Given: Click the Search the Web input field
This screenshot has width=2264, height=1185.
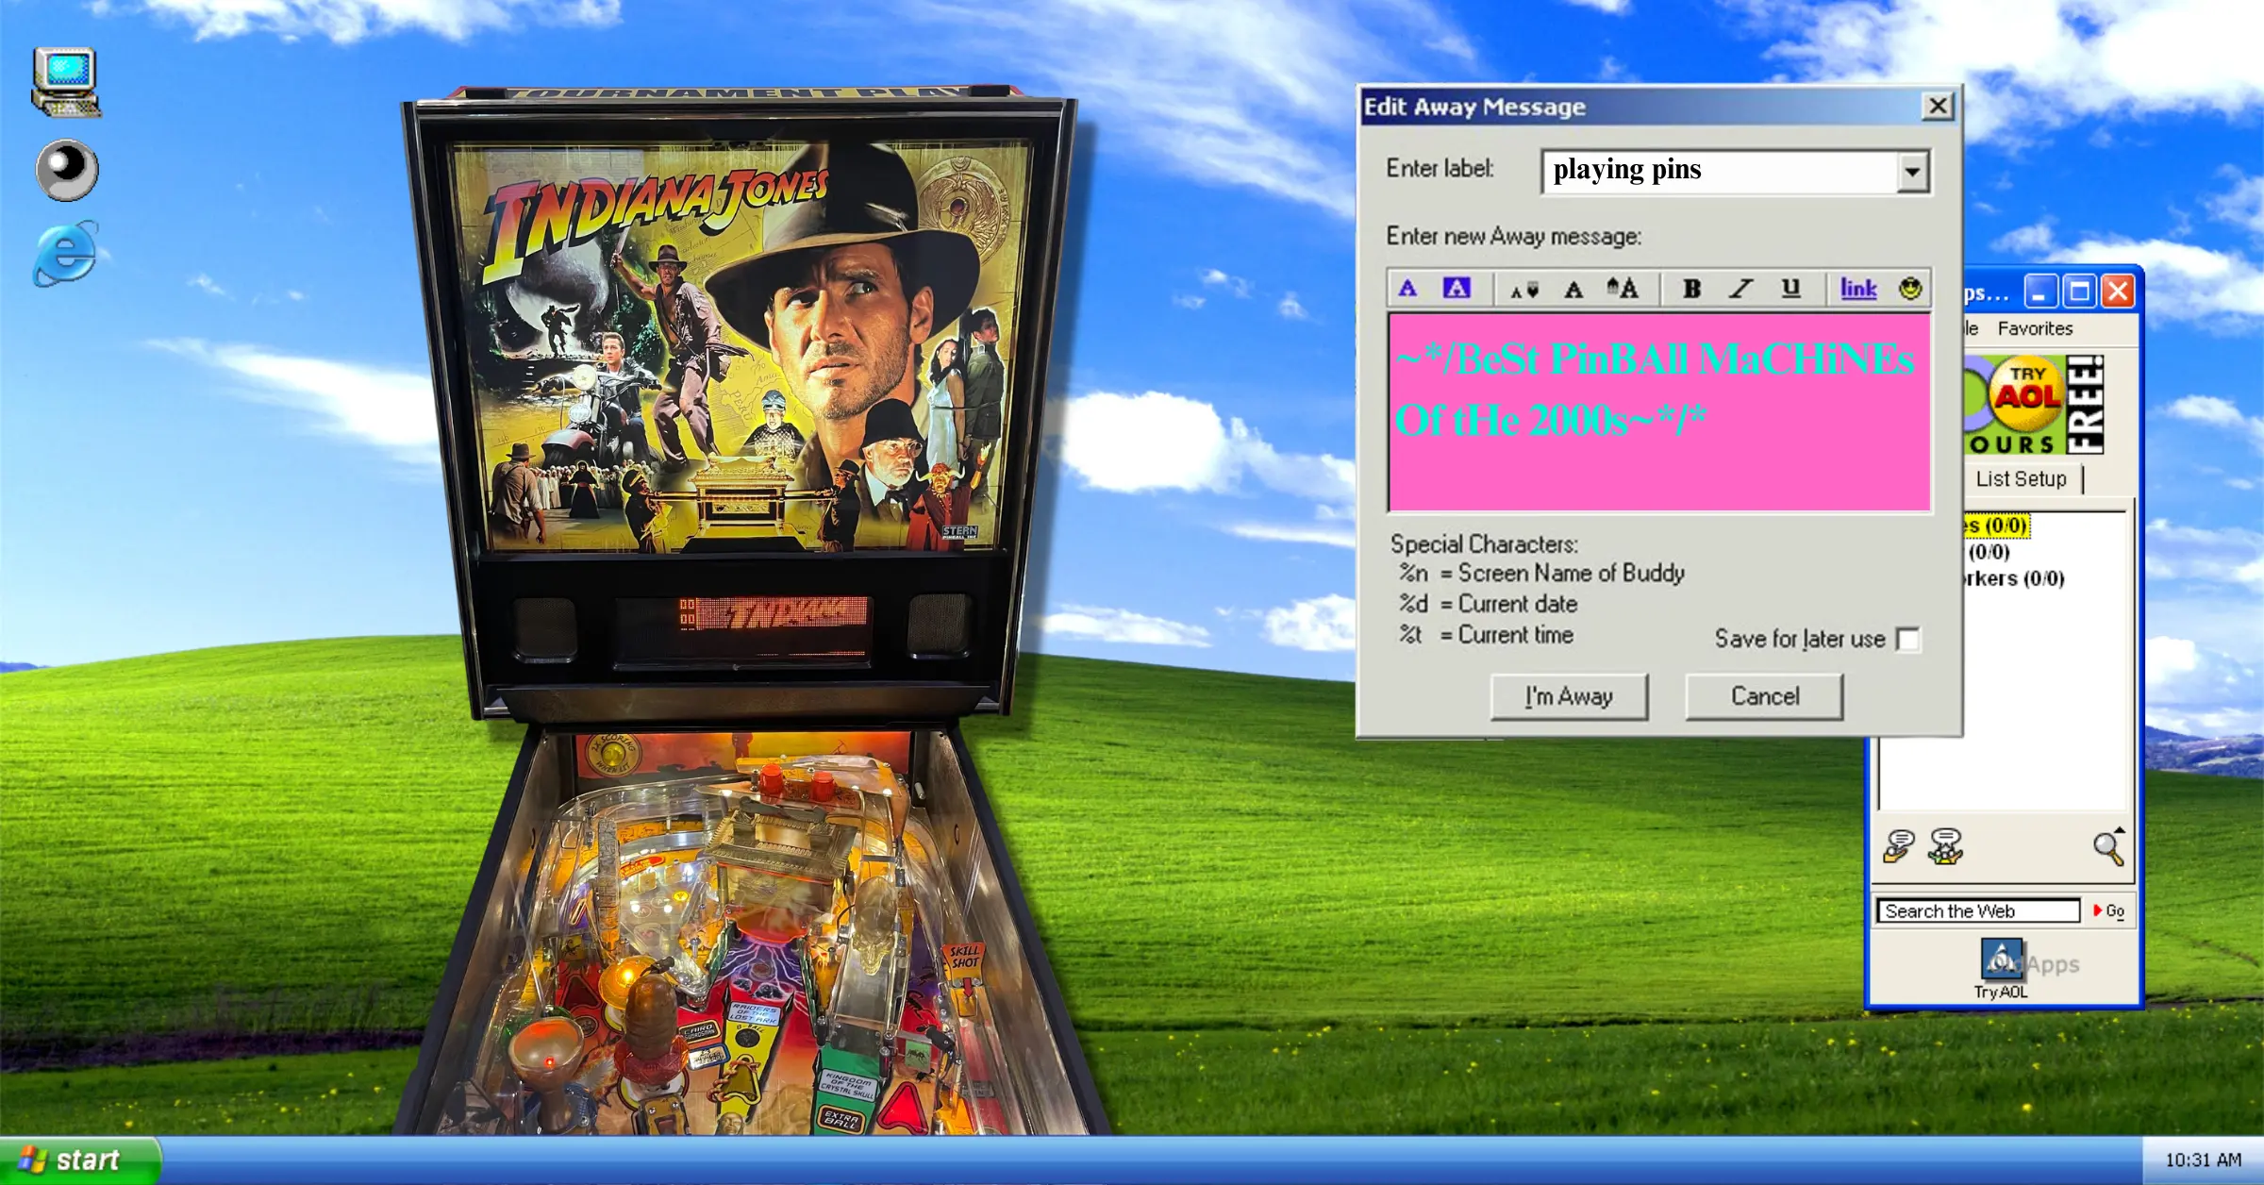Looking at the screenshot, I should pos(1975,910).
